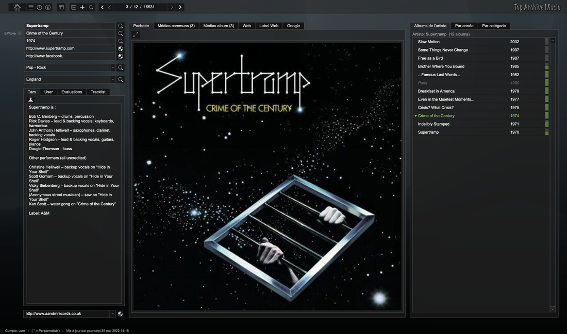Add a new record with plus icon
Viewport: 567px width, 334px height.
82,7
